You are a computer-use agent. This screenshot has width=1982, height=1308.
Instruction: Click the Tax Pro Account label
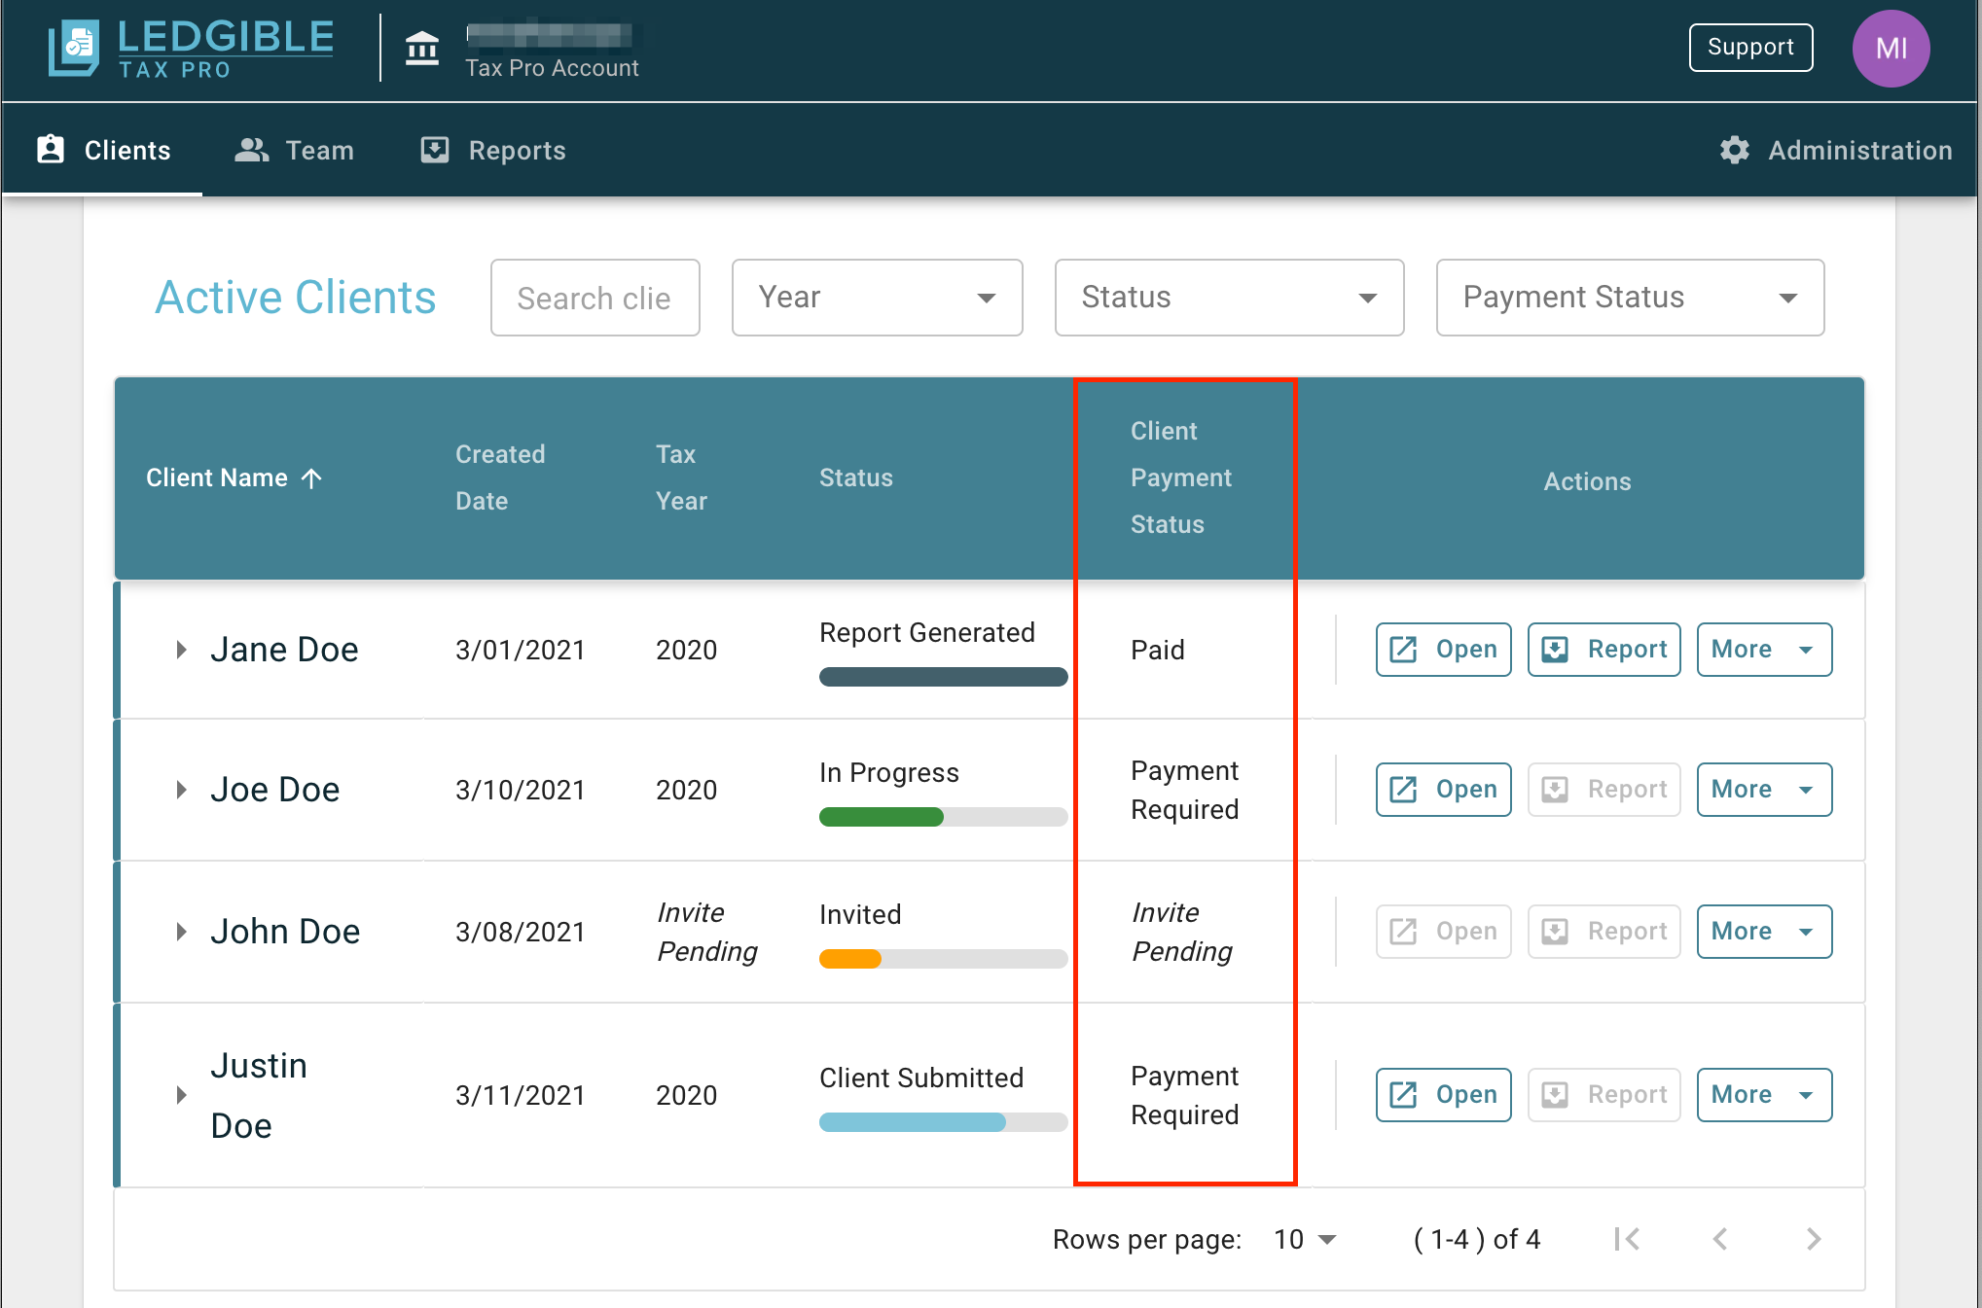pos(552,68)
